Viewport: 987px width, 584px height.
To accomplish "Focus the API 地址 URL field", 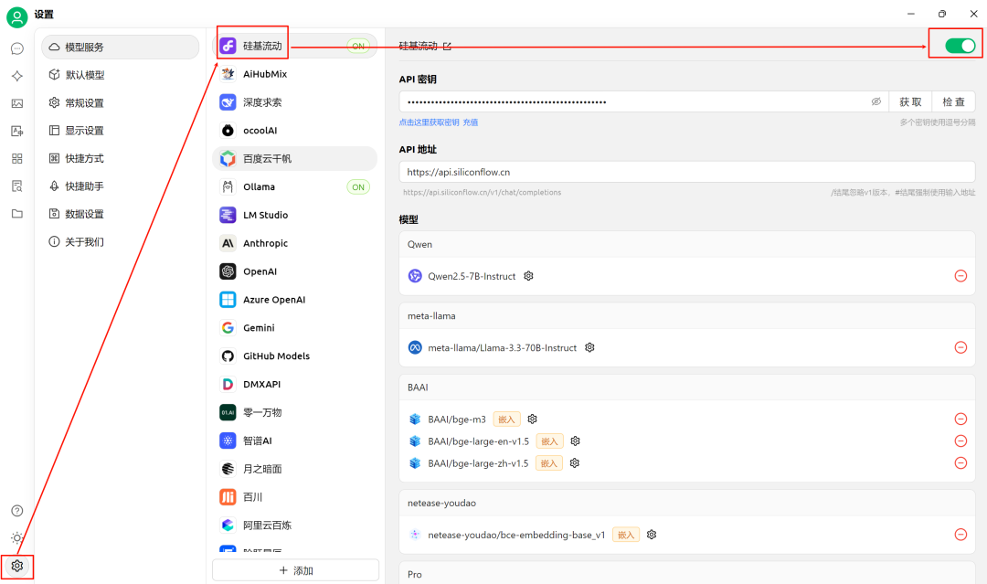I will coord(686,172).
